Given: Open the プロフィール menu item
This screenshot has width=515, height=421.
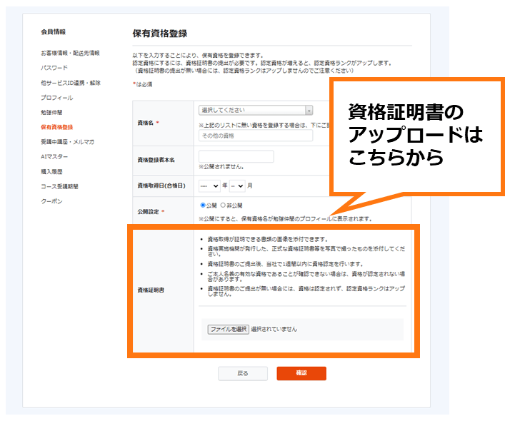Looking at the screenshot, I should (57, 98).
